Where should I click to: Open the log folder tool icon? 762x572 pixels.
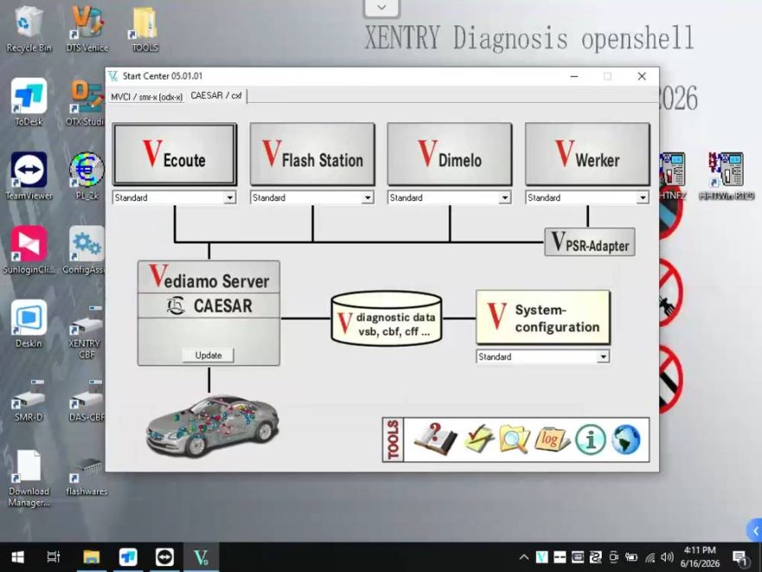coord(552,439)
